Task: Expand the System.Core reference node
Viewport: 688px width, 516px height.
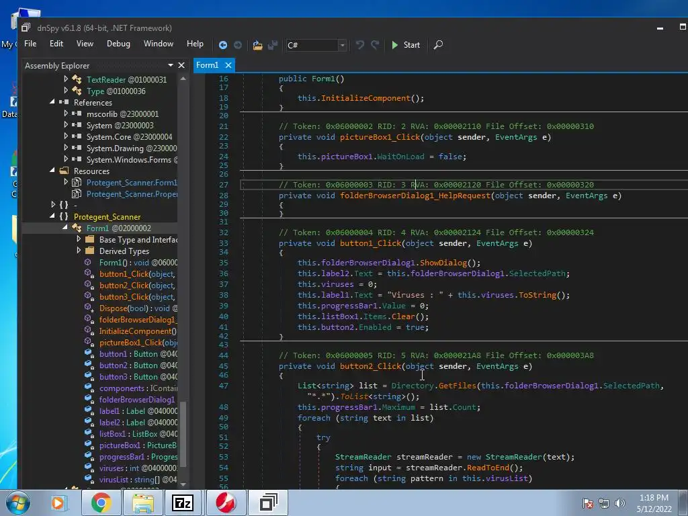Action: [x=66, y=136]
